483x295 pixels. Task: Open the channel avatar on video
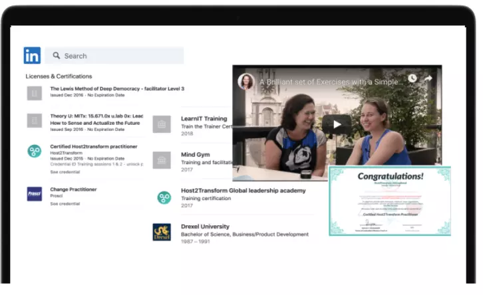[x=245, y=82]
